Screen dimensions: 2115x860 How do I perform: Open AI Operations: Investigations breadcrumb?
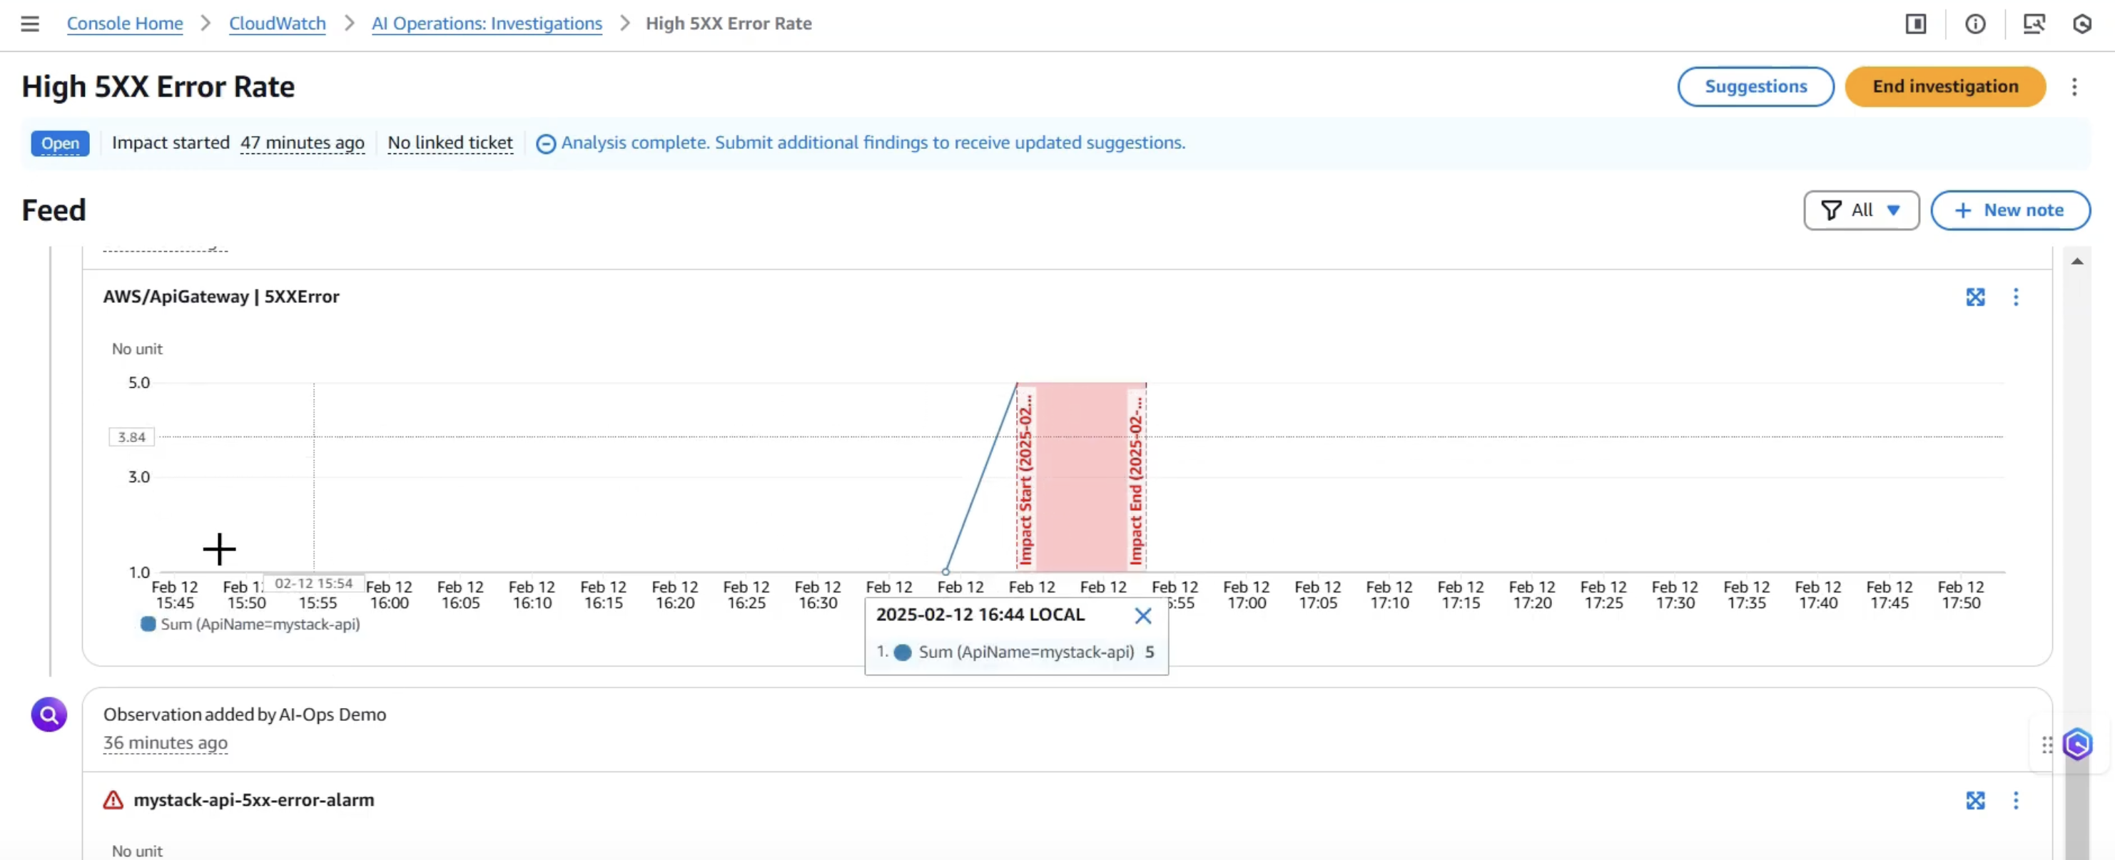(486, 24)
